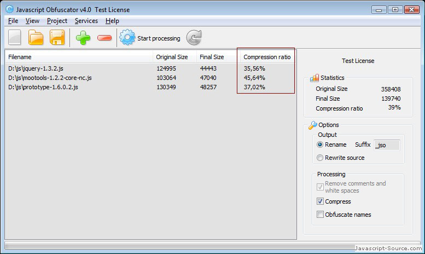Click the Test License label in side panel

tap(358, 61)
